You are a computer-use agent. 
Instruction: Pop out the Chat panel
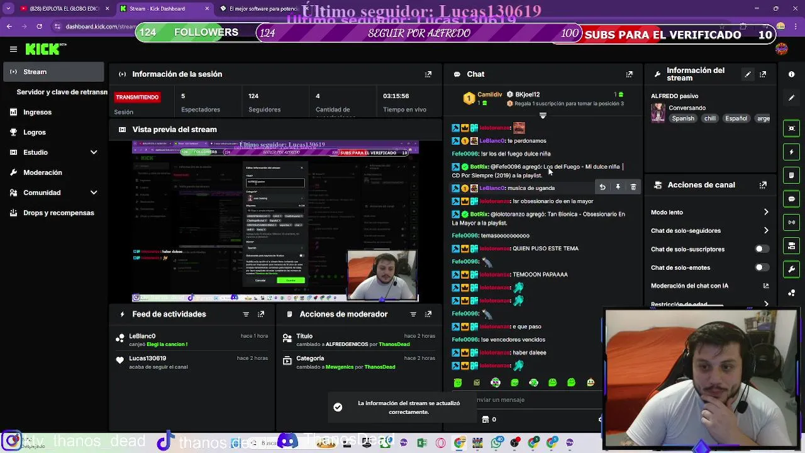coord(630,74)
